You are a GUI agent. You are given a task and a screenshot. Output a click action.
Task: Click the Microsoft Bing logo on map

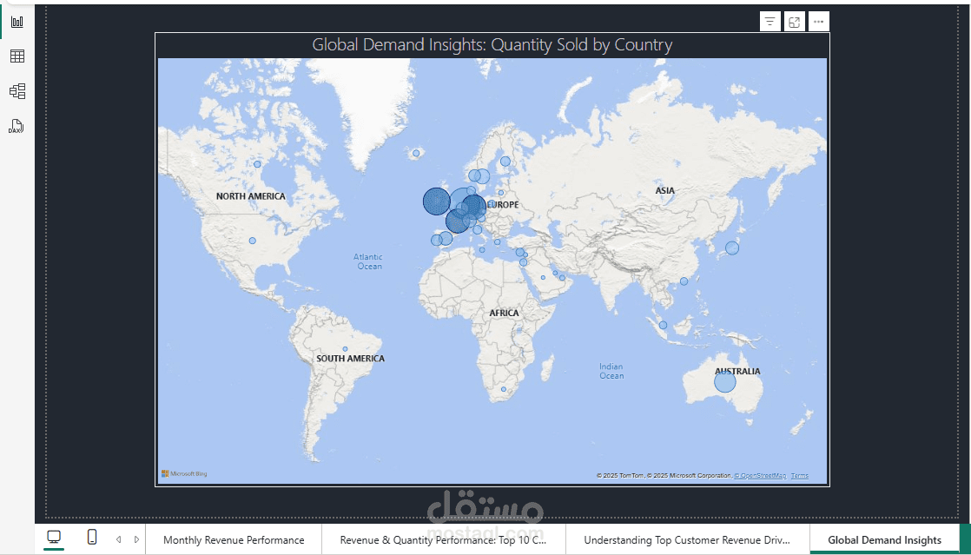(184, 474)
